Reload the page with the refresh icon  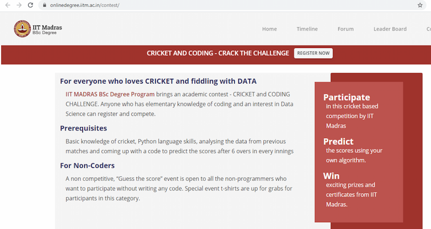pyautogui.click(x=31, y=5)
